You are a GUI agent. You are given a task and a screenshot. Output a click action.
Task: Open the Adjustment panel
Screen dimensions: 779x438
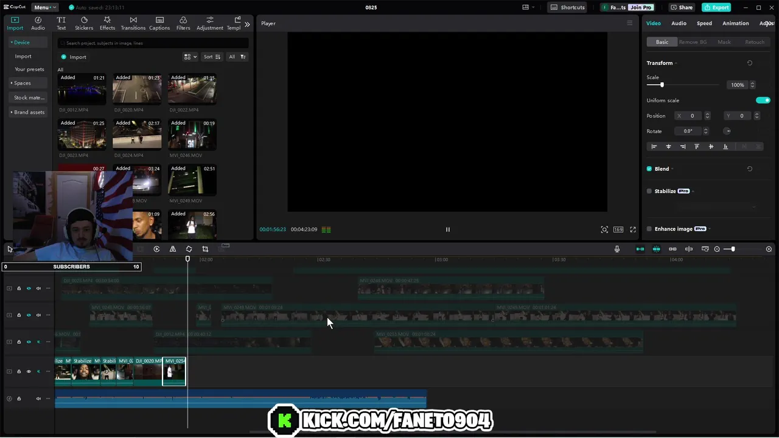pyautogui.click(x=209, y=23)
